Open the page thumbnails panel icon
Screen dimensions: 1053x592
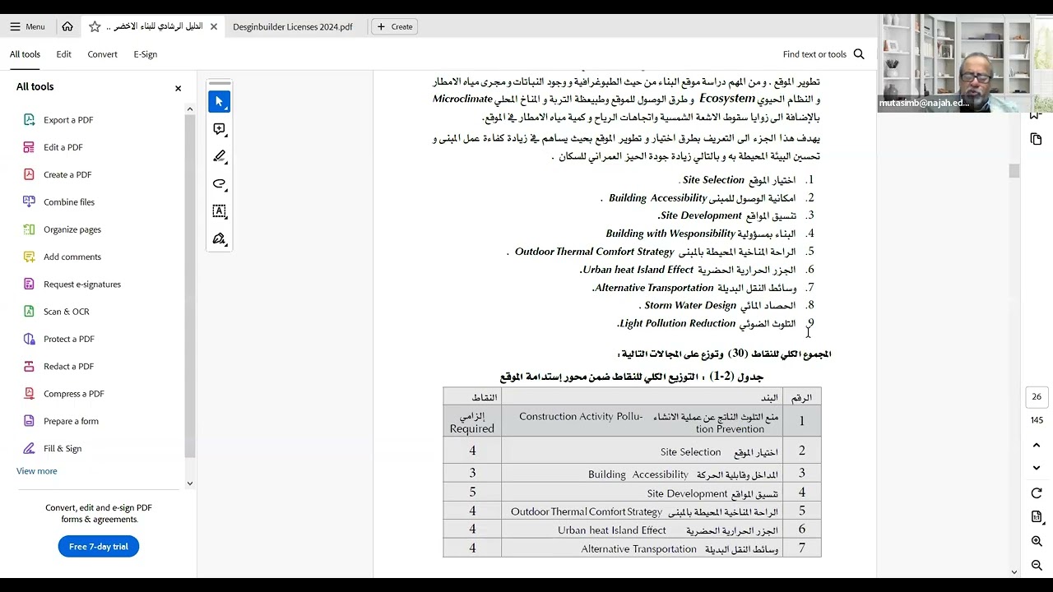point(1037,139)
